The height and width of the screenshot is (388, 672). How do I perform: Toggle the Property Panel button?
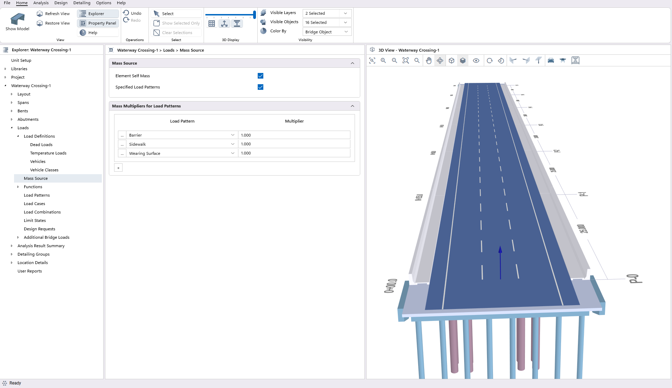click(x=98, y=23)
